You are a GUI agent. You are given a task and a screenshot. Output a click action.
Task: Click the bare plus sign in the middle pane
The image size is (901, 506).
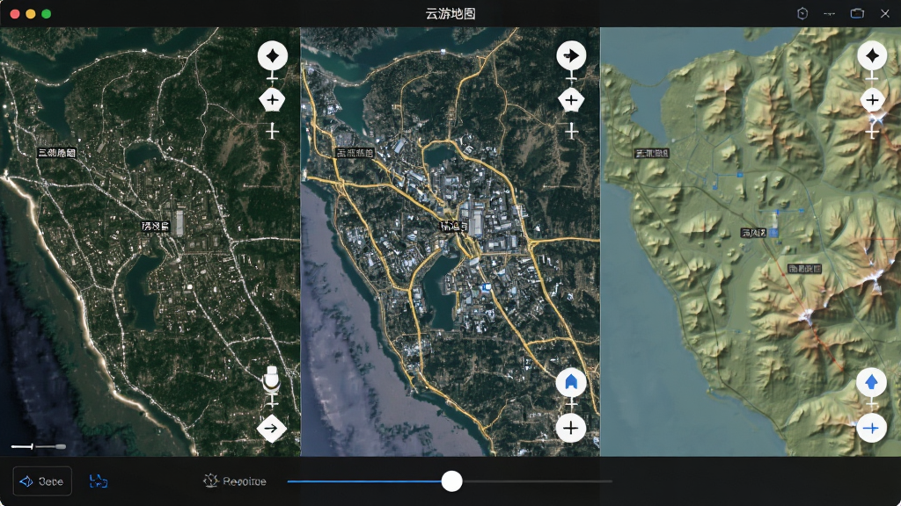571,132
